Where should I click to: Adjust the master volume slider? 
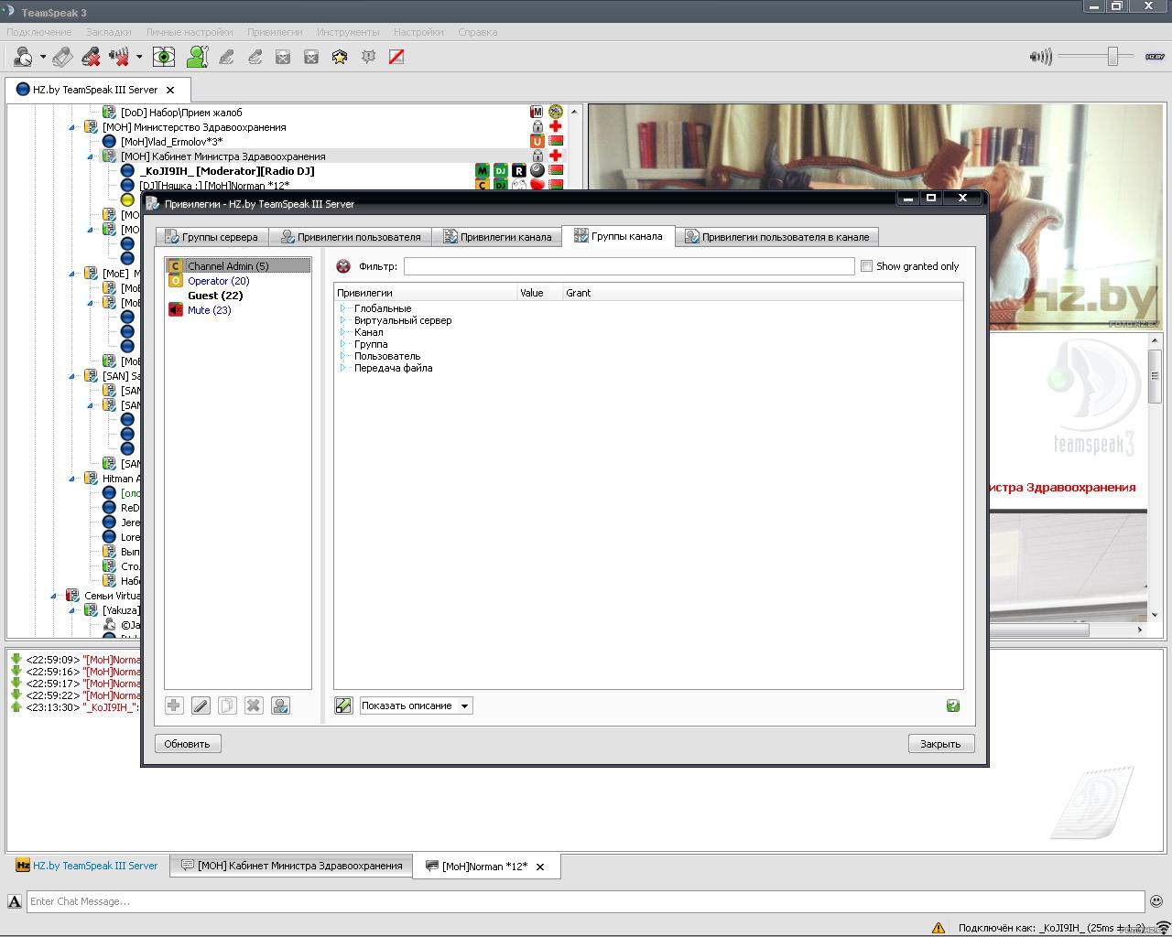[x=1112, y=57]
